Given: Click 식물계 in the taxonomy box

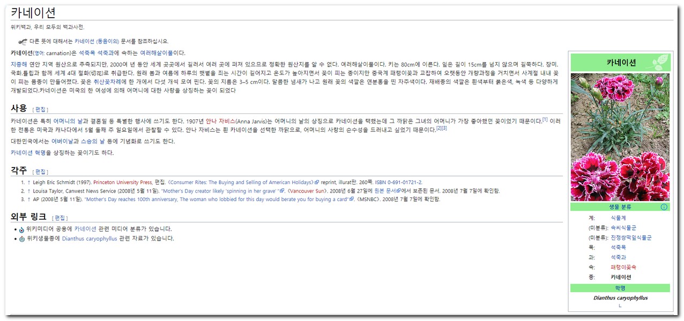Looking at the screenshot, I should [x=618, y=218].
